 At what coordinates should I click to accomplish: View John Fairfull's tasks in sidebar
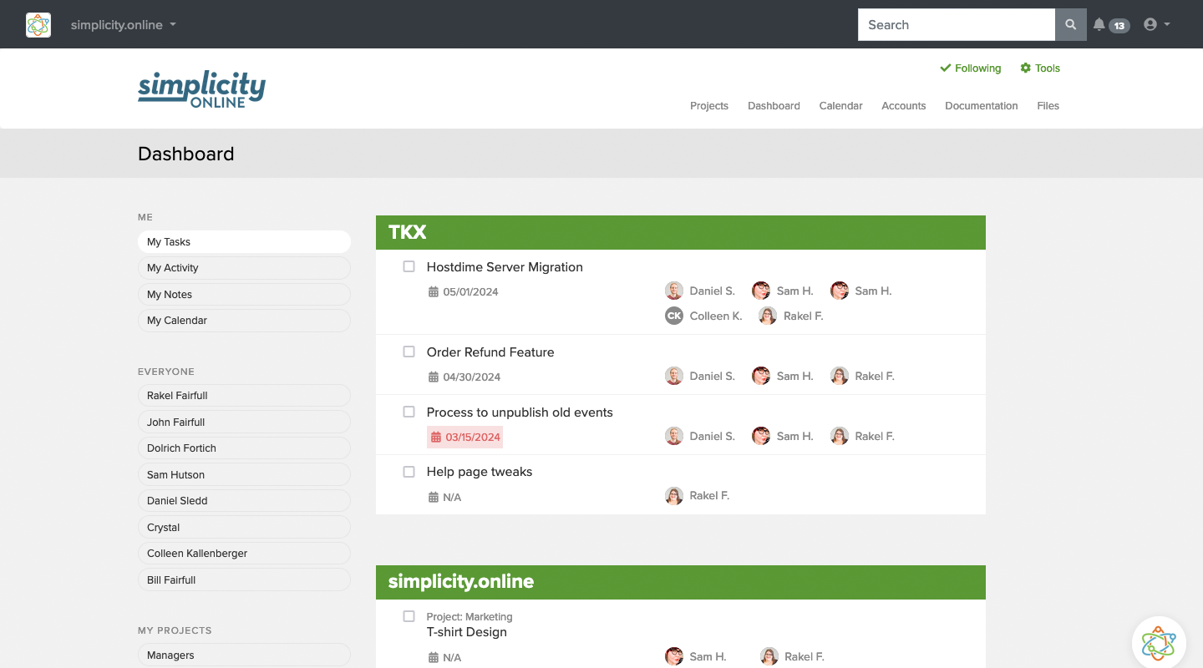244,423
